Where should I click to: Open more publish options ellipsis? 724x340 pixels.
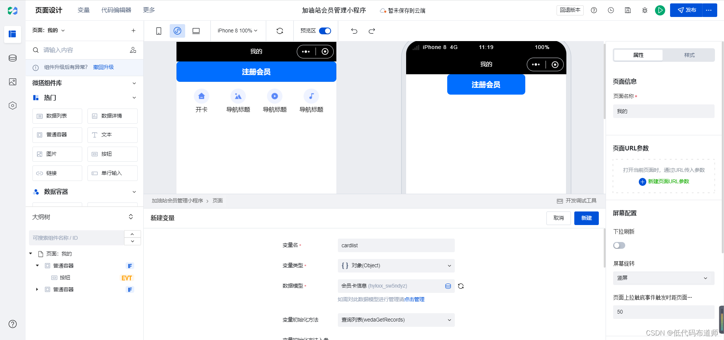coord(709,10)
